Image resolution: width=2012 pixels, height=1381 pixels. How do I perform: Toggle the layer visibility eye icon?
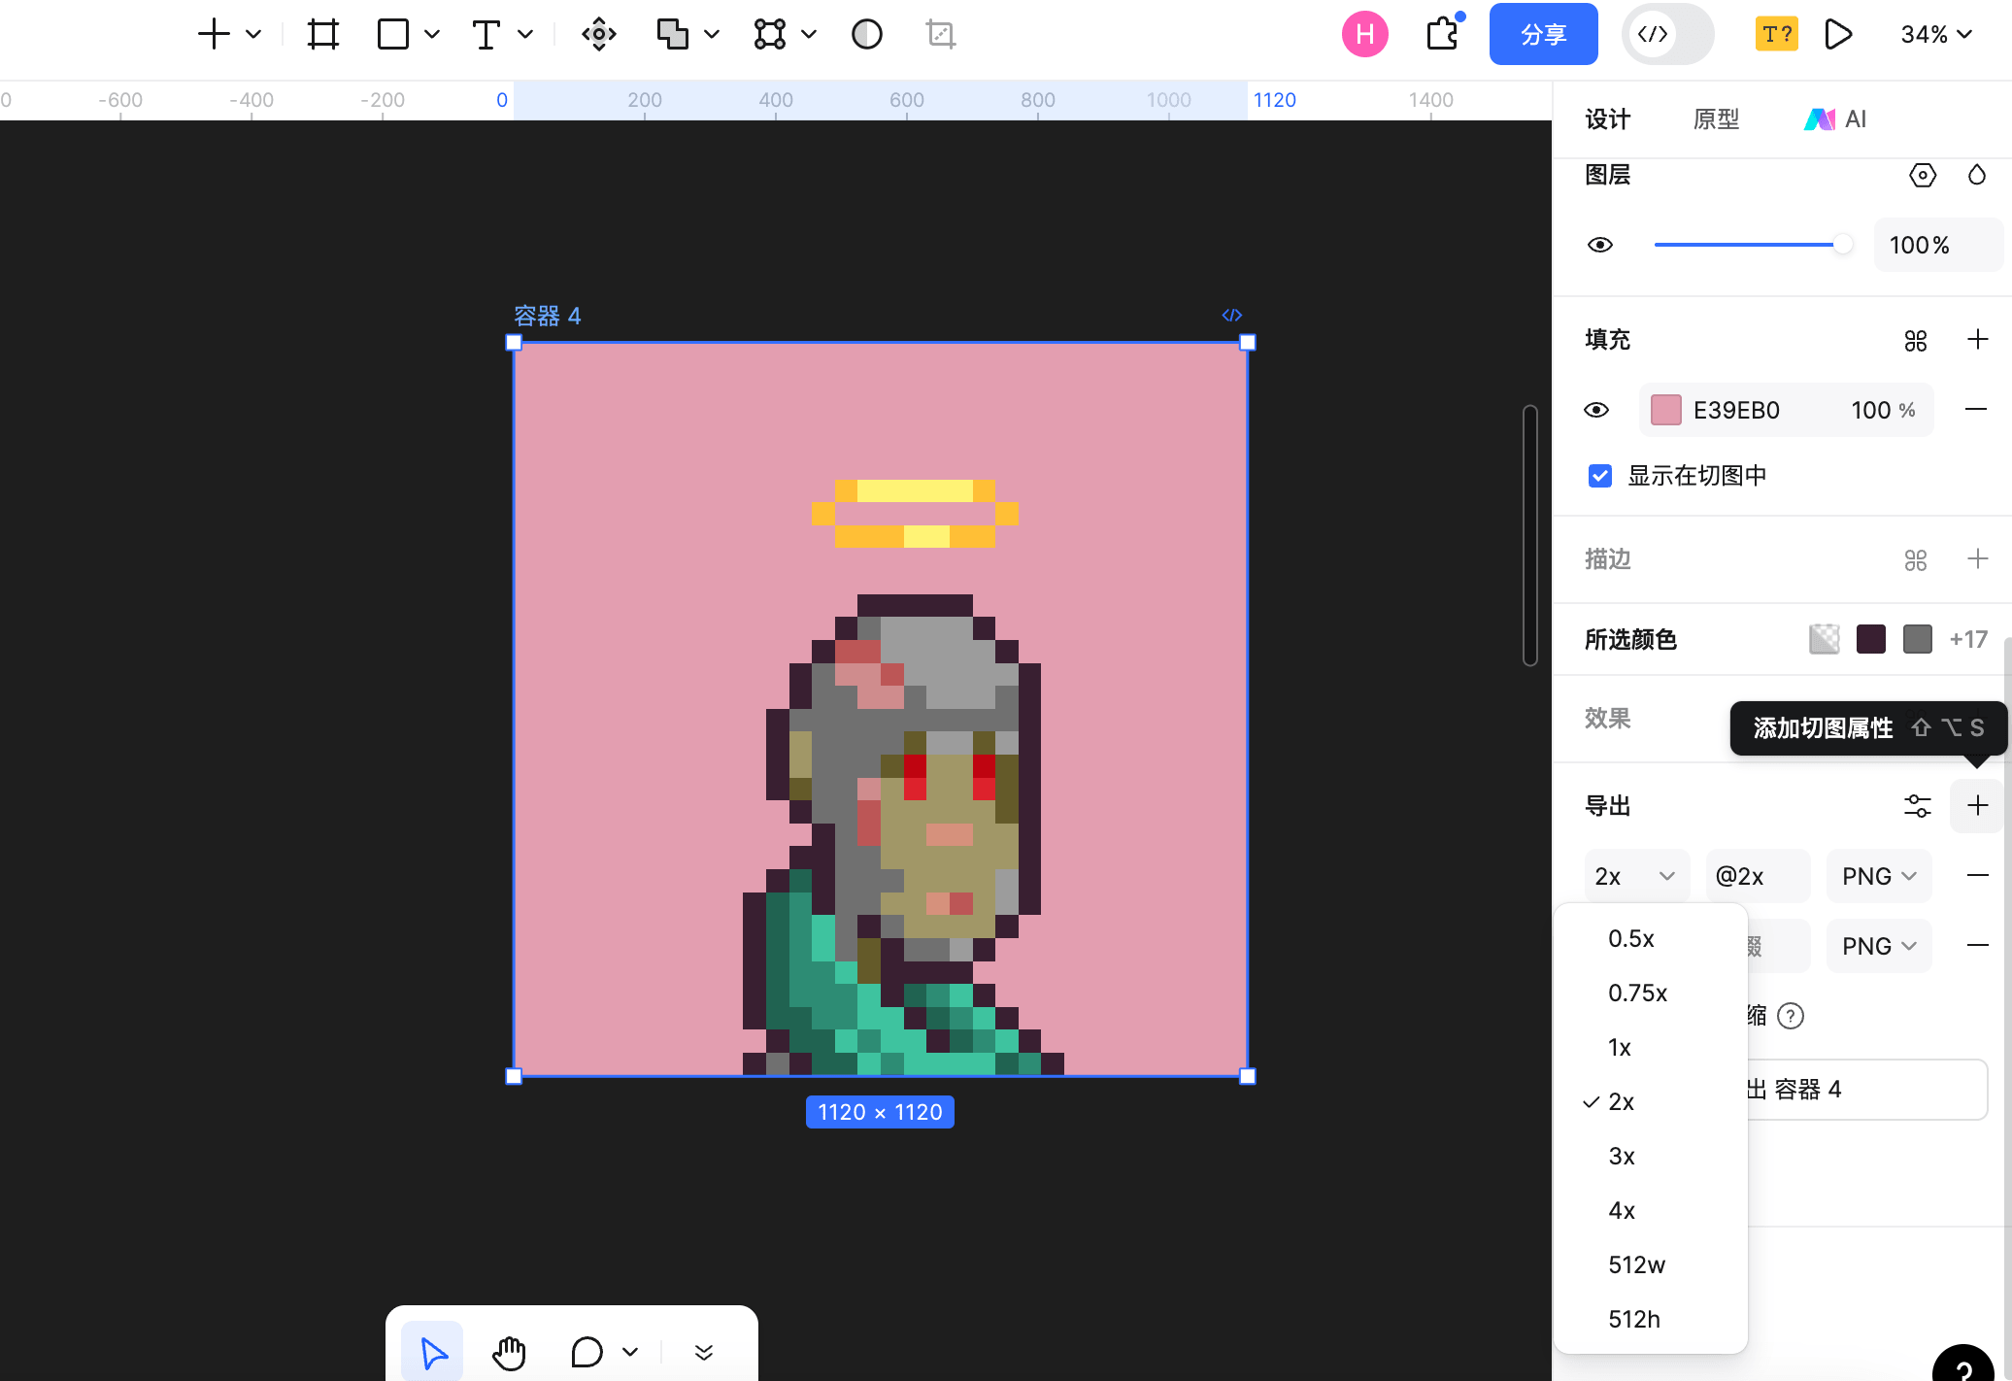coord(1599,245)
